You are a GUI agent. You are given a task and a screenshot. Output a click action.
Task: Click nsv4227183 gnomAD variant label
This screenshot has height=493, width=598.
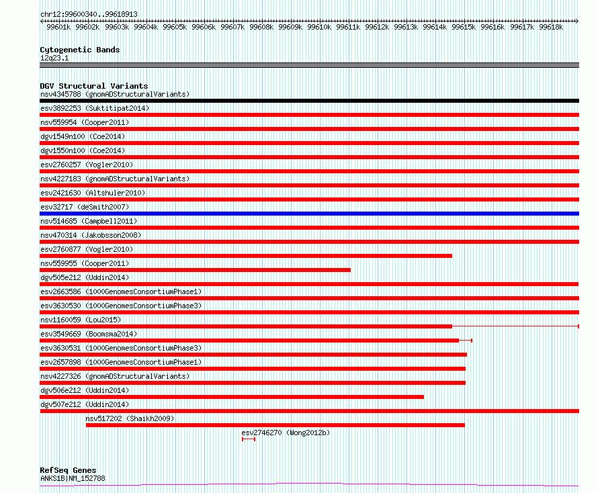point(115,179)
